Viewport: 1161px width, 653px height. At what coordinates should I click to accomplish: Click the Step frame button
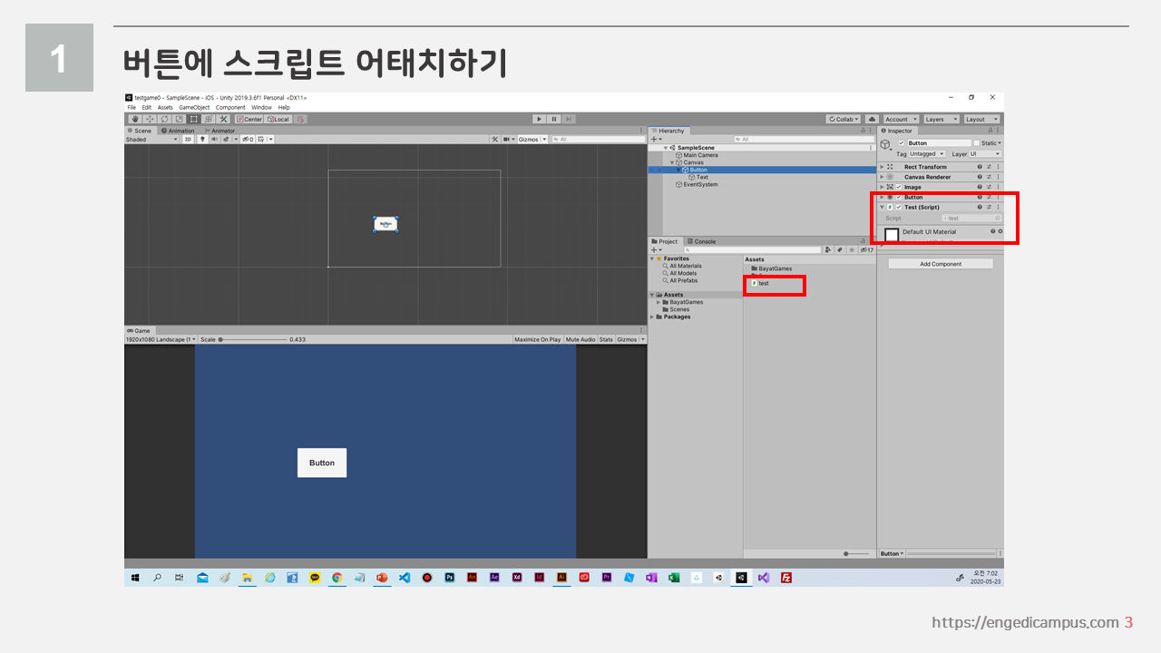pyautogui.click(x=569, y=119)
